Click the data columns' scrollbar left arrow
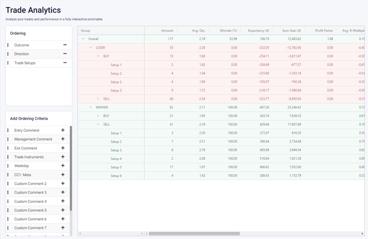Image resolution: width=368 pixels, height=239 pixels. 147,233
